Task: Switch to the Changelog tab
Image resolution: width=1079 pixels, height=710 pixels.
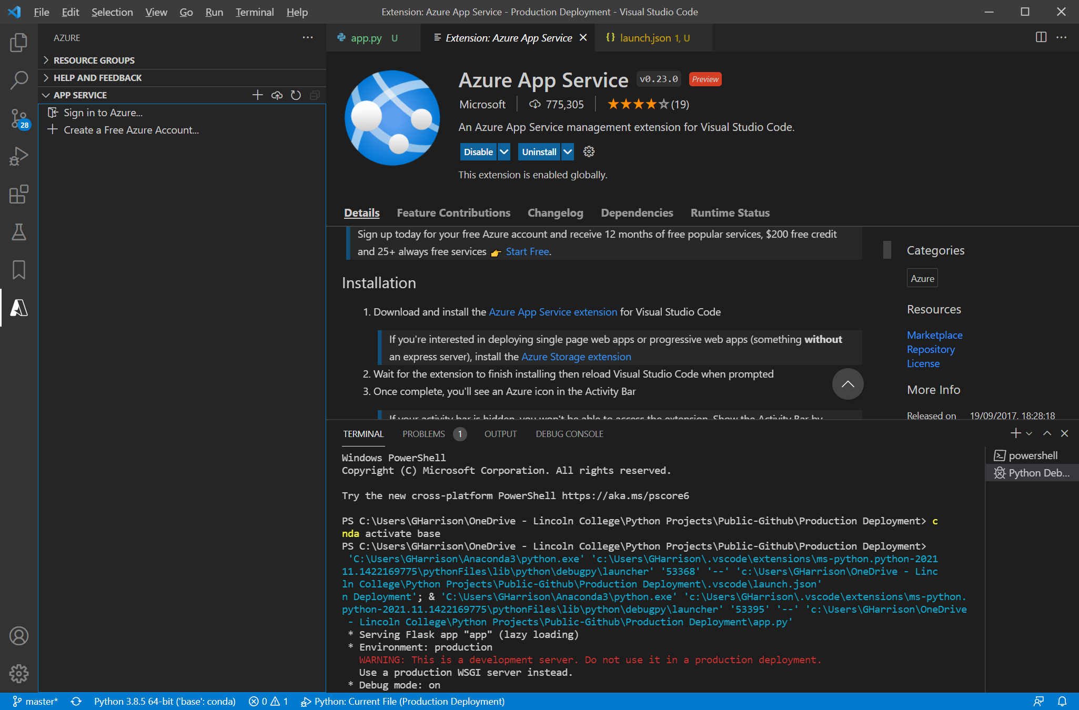Action: click(x=555, y=213)
